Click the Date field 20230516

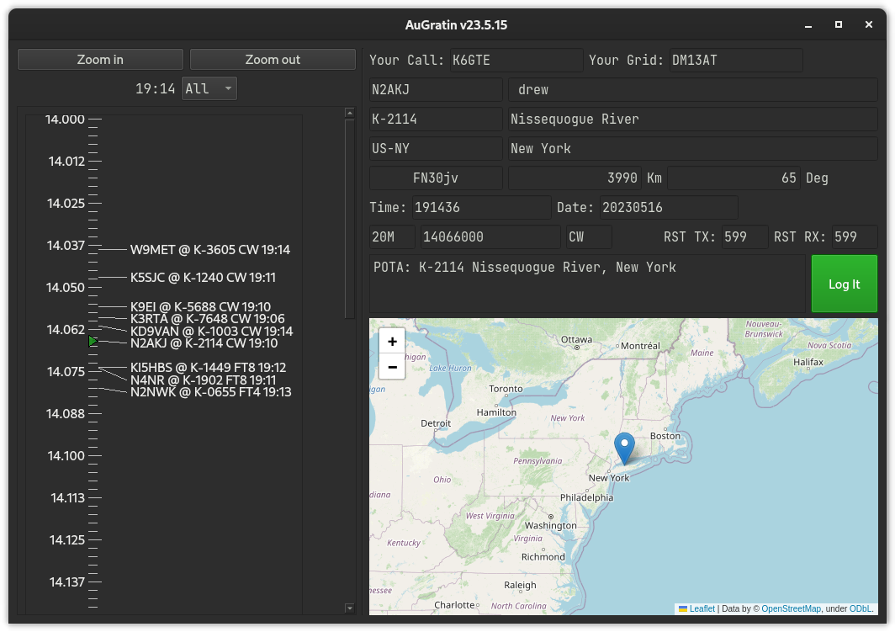[x=669, y=207]
